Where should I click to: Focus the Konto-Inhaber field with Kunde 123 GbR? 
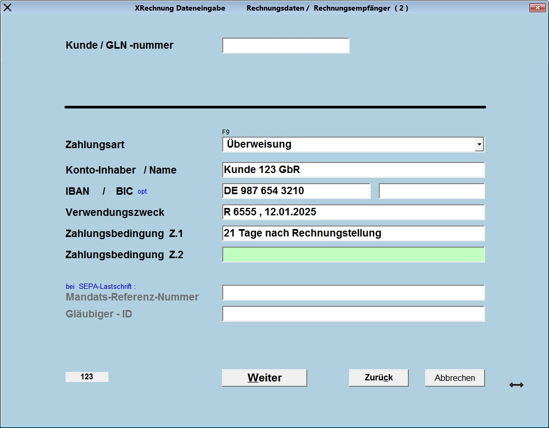click(x=353, y=170)
